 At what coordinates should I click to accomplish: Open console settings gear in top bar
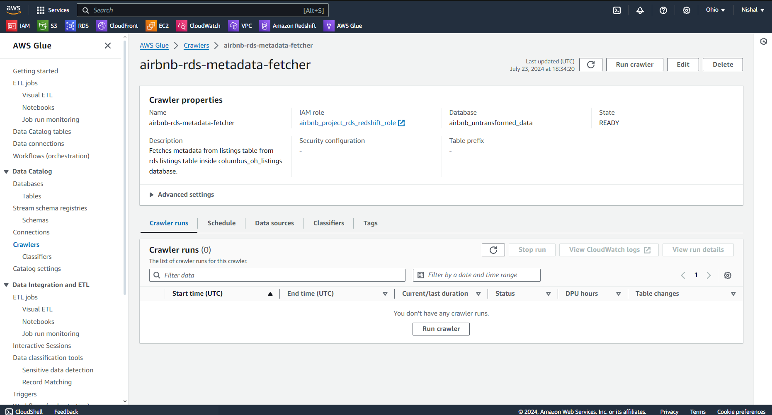point(687,10)
